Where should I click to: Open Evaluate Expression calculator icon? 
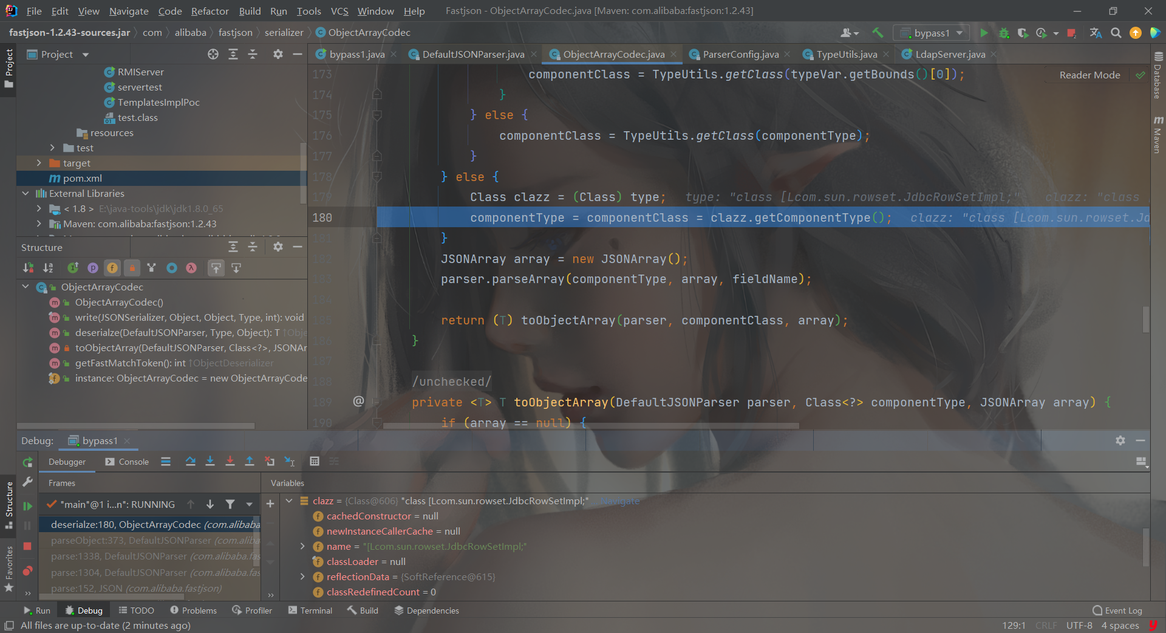(x=315, y=462)
